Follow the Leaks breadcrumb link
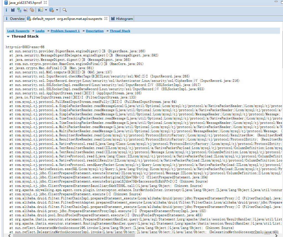 coord(40,31)
